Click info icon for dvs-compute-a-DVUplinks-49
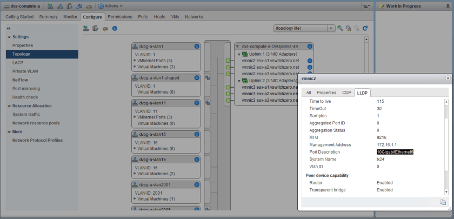The height and width of the screenshot is (219, 454). 310,47
